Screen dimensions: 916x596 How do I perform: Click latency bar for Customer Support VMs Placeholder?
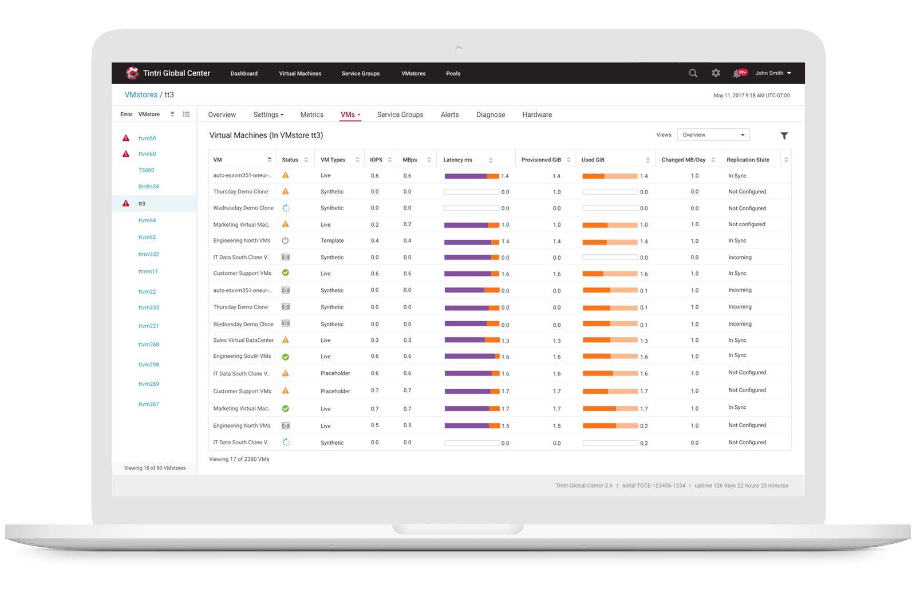pos(472,391)
